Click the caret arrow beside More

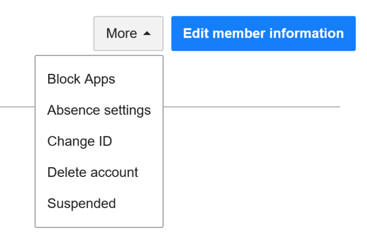pos(147,34)
